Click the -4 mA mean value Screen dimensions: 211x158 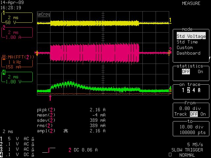point(99,115)
